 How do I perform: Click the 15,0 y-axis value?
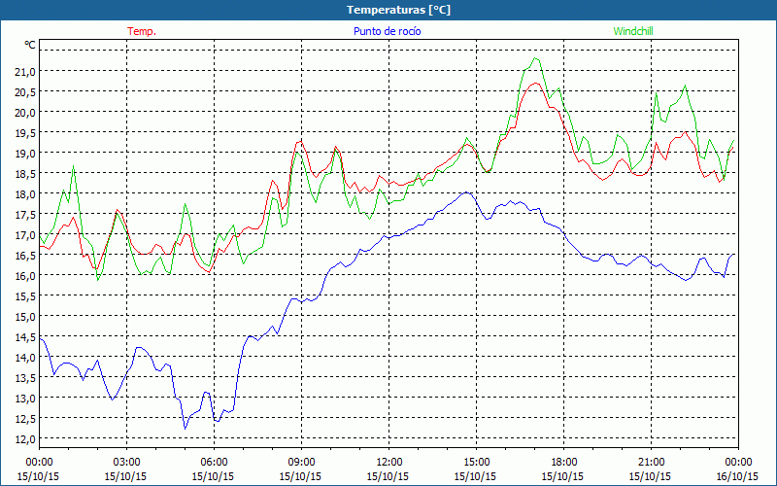click(25, 316)
